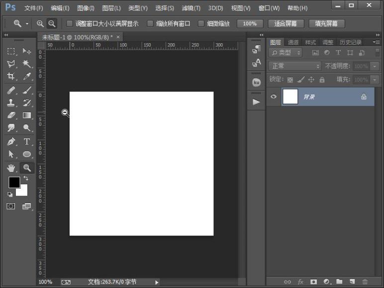This screenshot has width=384, height=288.
Task: Create new fill or adjustment layer
Action: click(x=327, y=282)
